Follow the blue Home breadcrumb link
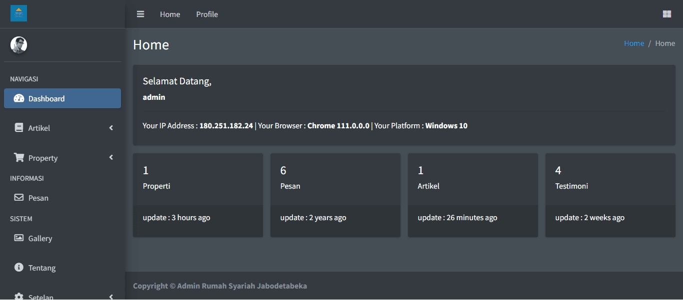The width and height of the screenshot is (683, 300). pos(633,43)
